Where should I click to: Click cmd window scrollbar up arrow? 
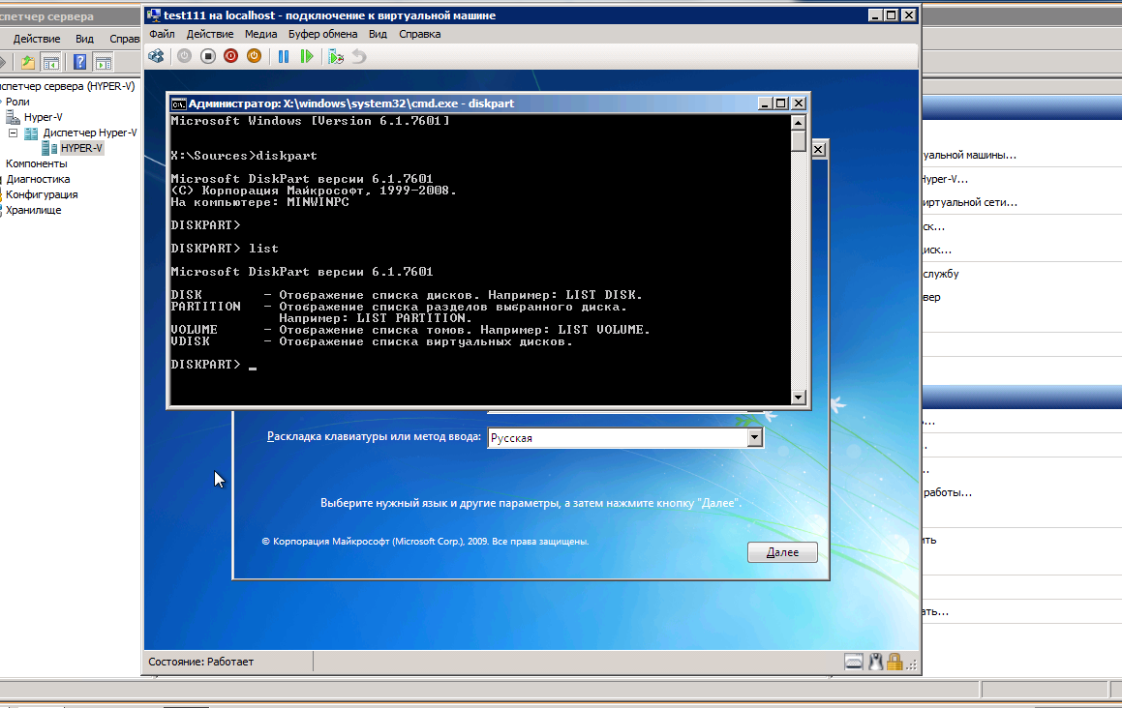[799, 122]
